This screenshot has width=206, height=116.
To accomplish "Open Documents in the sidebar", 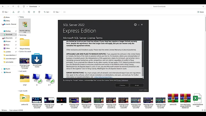I will 9,38.
